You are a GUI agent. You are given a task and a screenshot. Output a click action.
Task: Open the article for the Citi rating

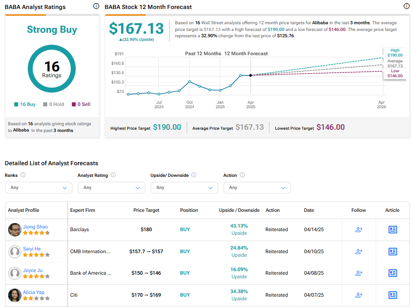coord(393,295)
